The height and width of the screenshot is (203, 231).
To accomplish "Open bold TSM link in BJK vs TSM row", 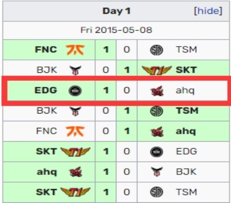I will (187, 111).
